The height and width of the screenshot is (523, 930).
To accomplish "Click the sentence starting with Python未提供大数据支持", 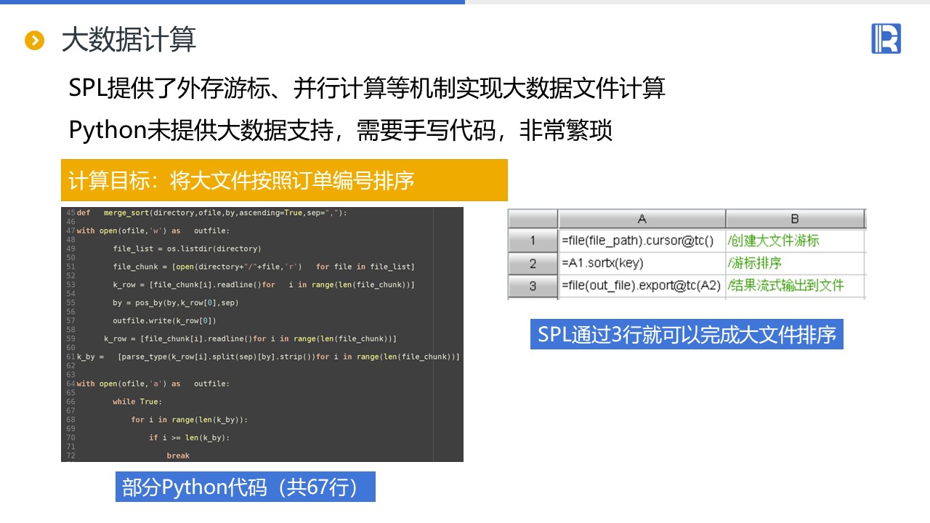I will [x=341, y=130].
